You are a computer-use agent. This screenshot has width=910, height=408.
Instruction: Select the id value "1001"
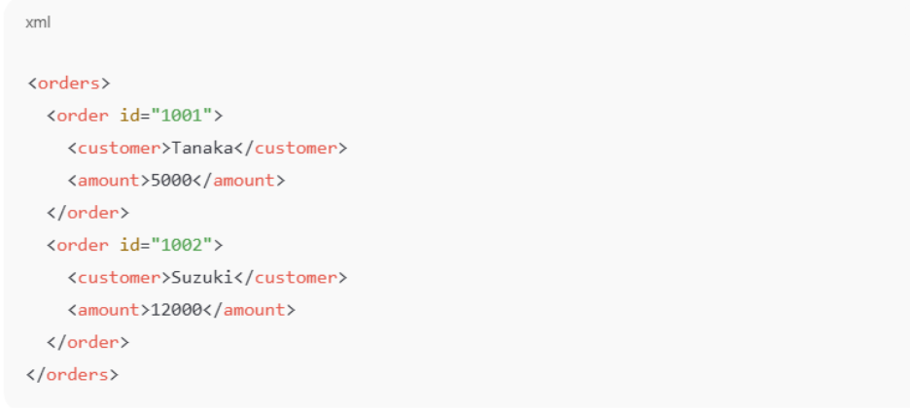182,116
